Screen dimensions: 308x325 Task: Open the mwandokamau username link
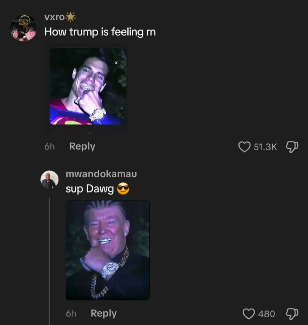pyautogui.click(x=101, y=174)
